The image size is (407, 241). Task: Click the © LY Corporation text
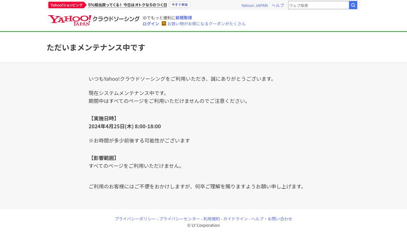click(x=203, y=225)
